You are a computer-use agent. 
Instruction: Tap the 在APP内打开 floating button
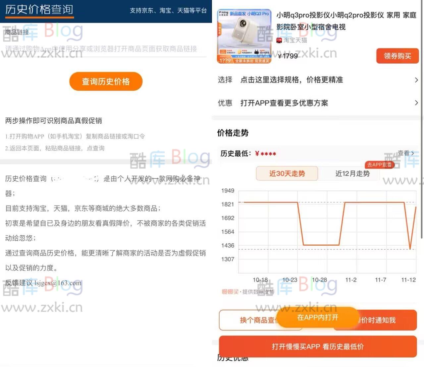[x=318, y=317]
